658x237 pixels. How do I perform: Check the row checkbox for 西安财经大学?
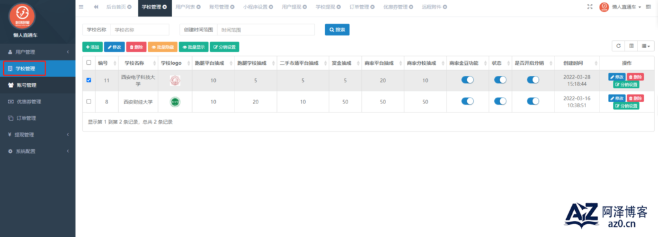[x=89, y=101]
